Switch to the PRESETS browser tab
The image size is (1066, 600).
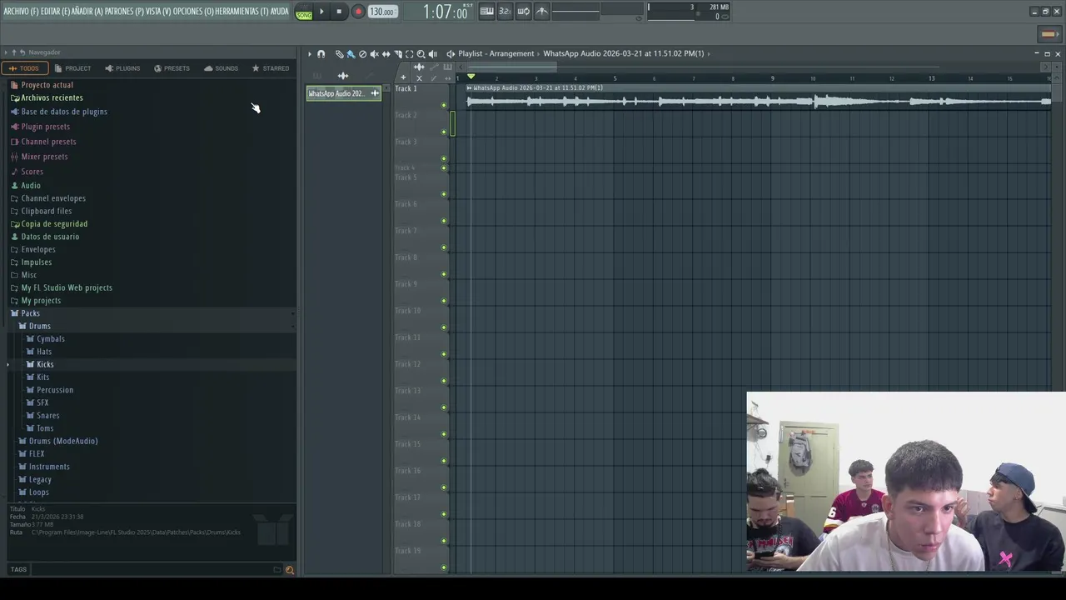[172, 68]
